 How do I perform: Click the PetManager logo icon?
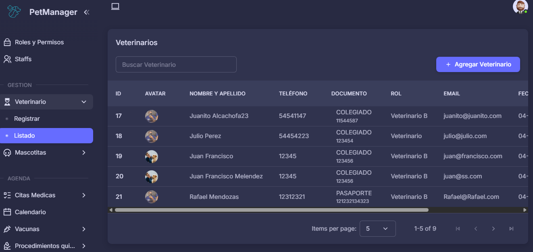pos(14,12)
